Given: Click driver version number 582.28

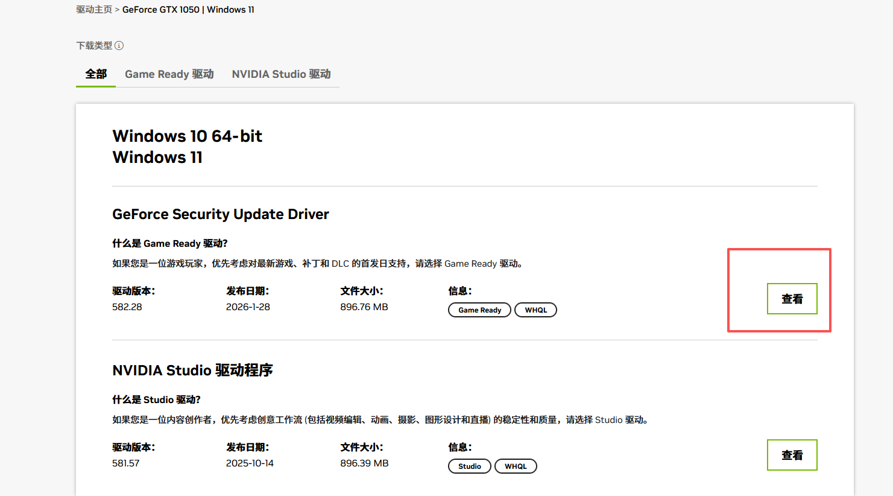Looking at the screenshot, I should pyautogui.click(x=127, y=307).
